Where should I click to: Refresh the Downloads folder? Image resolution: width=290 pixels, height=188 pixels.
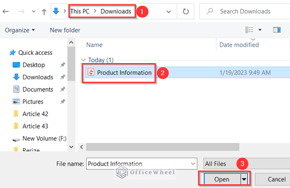pyautogui.click(x=186, y=12)
